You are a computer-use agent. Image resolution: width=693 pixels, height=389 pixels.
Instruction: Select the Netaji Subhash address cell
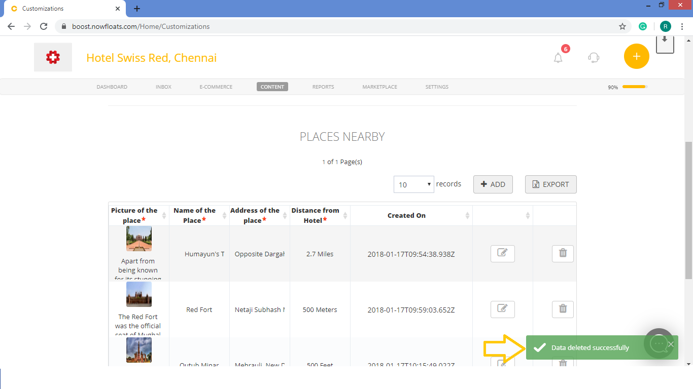pos(260,309)
